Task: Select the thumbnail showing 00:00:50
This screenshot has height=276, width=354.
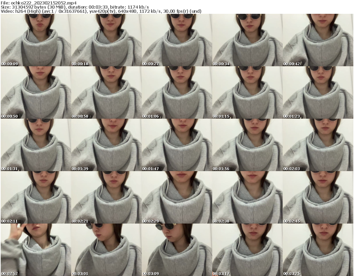Action: coord(35,92)
